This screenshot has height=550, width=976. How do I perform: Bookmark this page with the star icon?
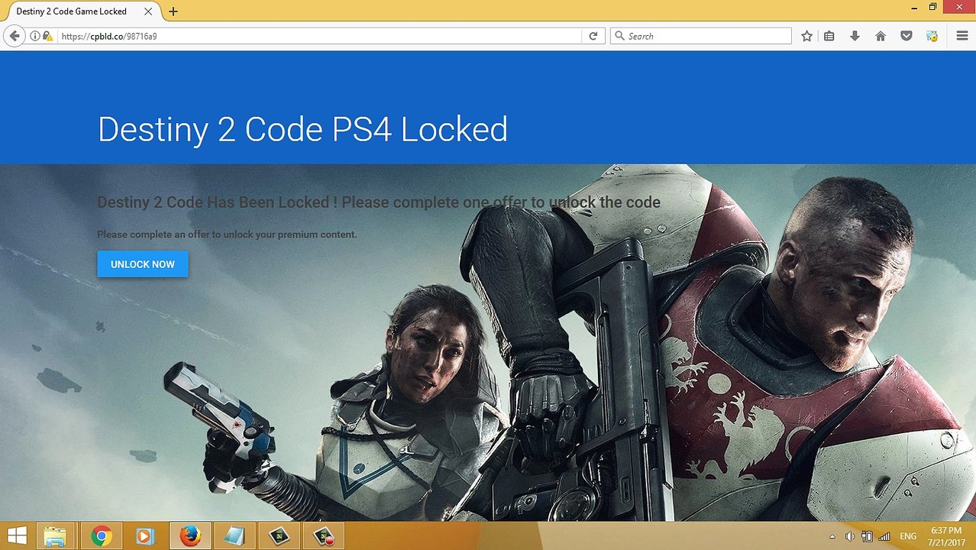pos(806,36)
